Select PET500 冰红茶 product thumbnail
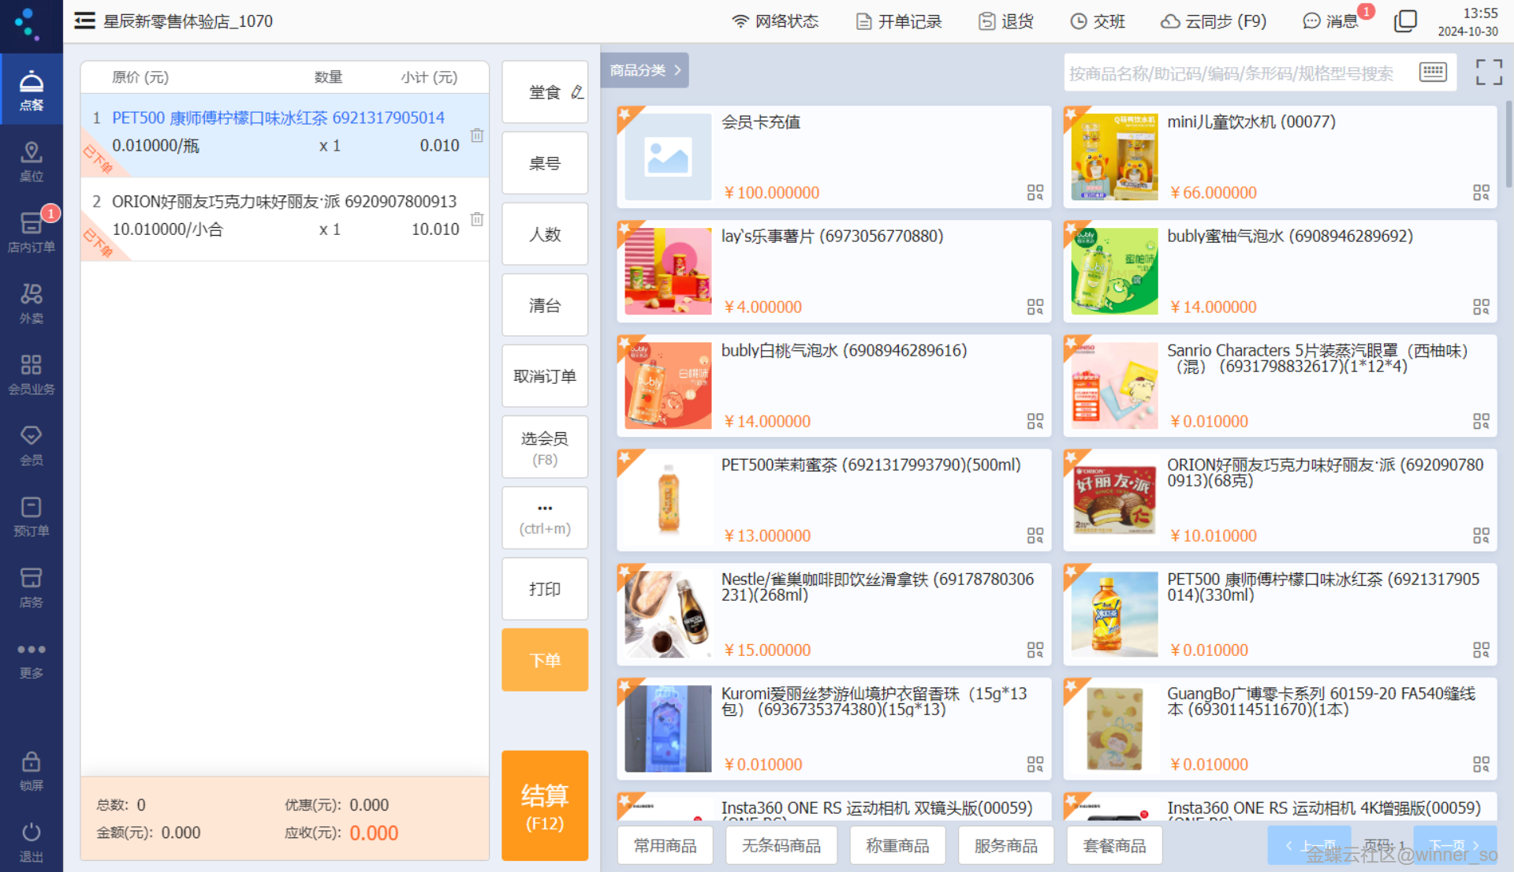Viewport: 1514px width, 872px height. pos(1114,614)
